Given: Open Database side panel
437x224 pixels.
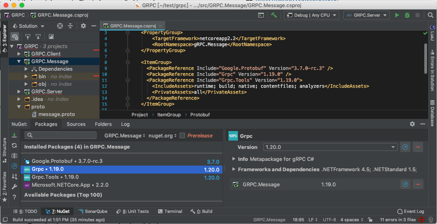Looking at the screenshot, I should 432,113.
